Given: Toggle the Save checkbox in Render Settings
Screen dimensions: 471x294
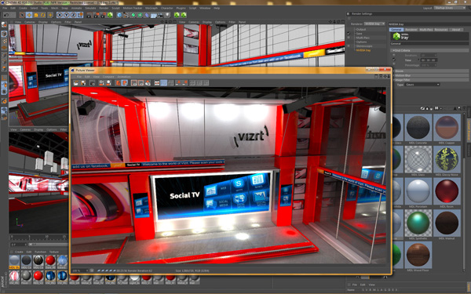Looking at the screenshot, I should click(349, 34).
